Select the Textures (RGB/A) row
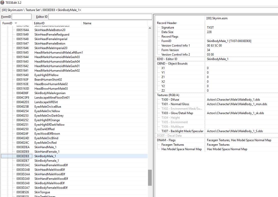 (217, 95)
